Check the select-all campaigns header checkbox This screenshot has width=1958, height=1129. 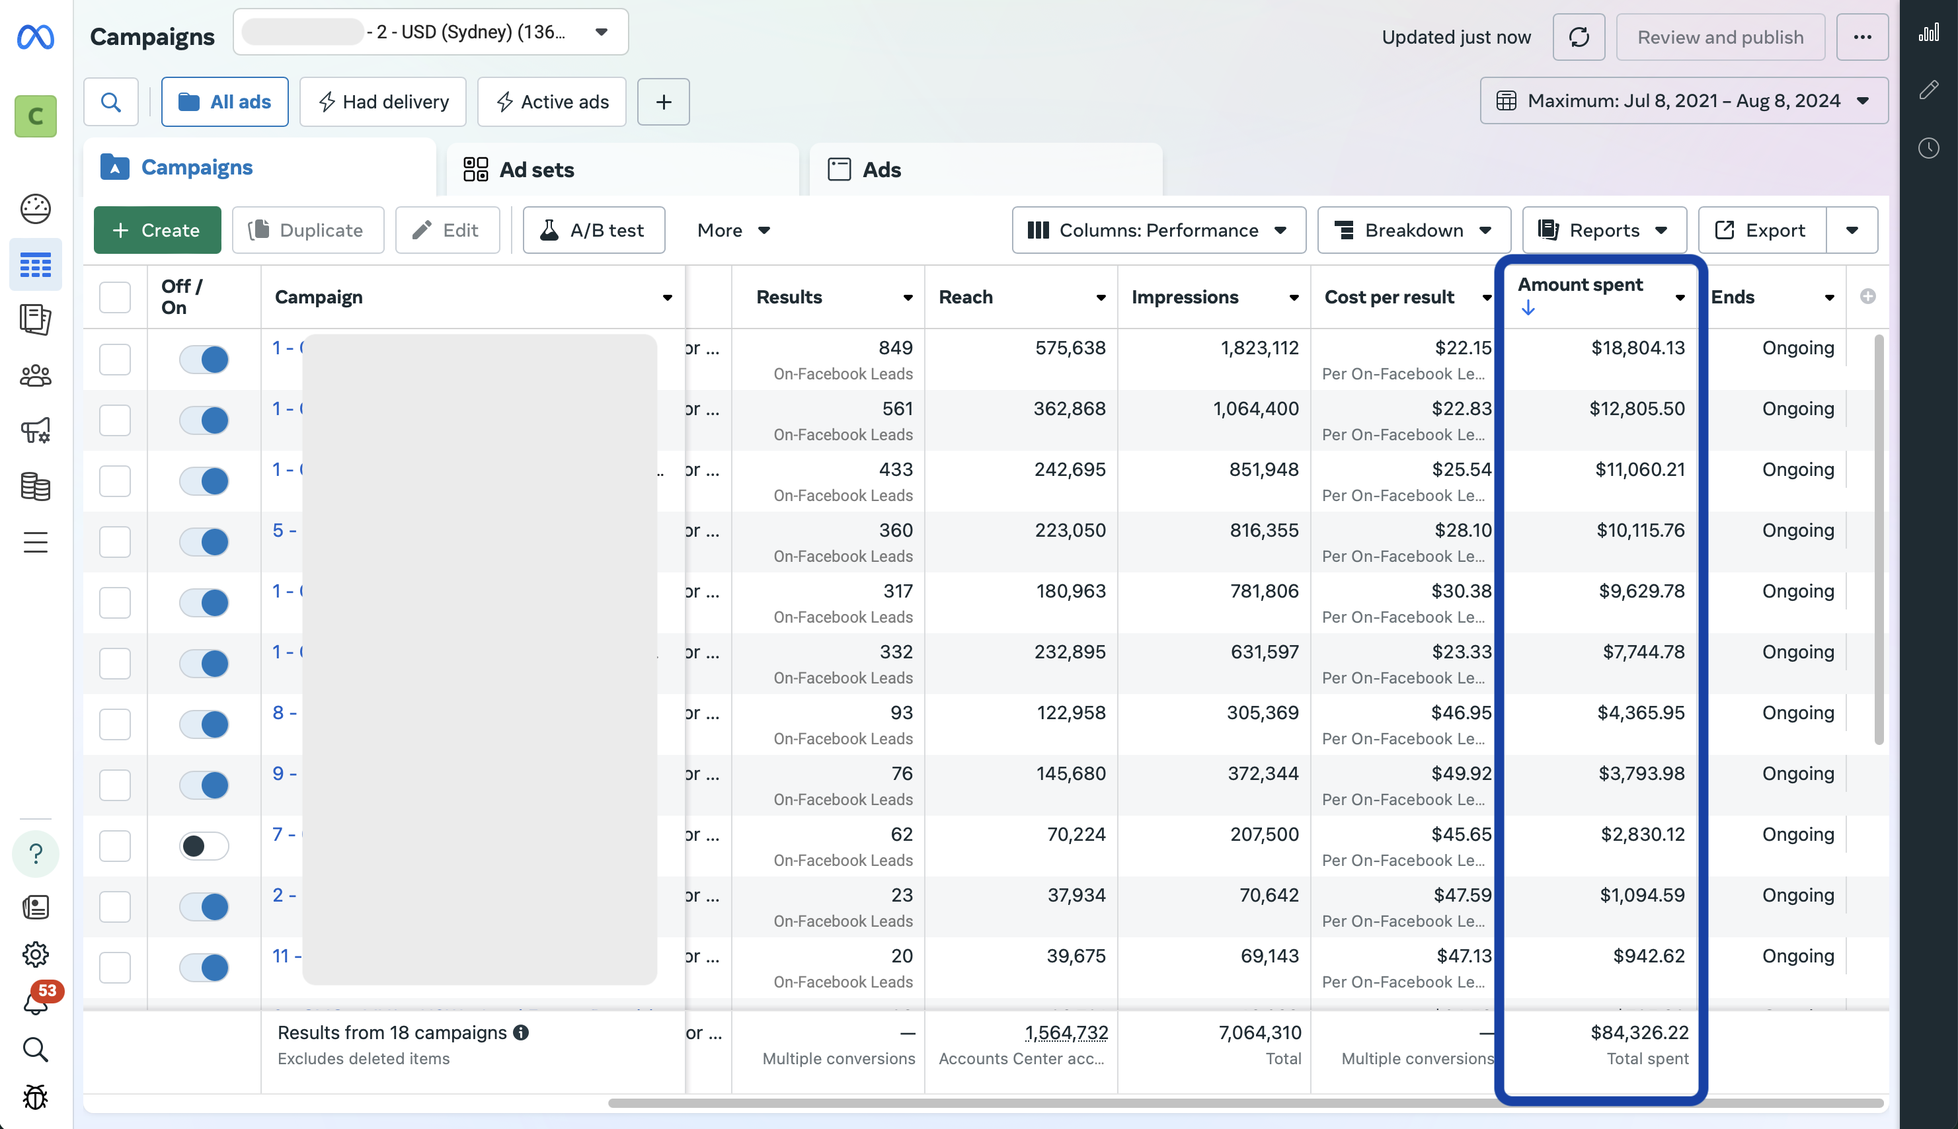tap(115, 297)
